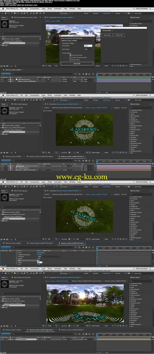Image resolution: width=154 pixels, height=354 pixels.
Task: Enable Center camera checkbox
Action: [70, 60]
